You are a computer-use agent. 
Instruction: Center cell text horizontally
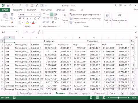click(48, 18)
